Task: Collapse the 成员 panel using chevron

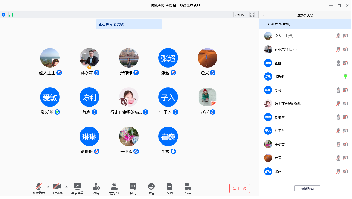Action: tap(263, 15)
